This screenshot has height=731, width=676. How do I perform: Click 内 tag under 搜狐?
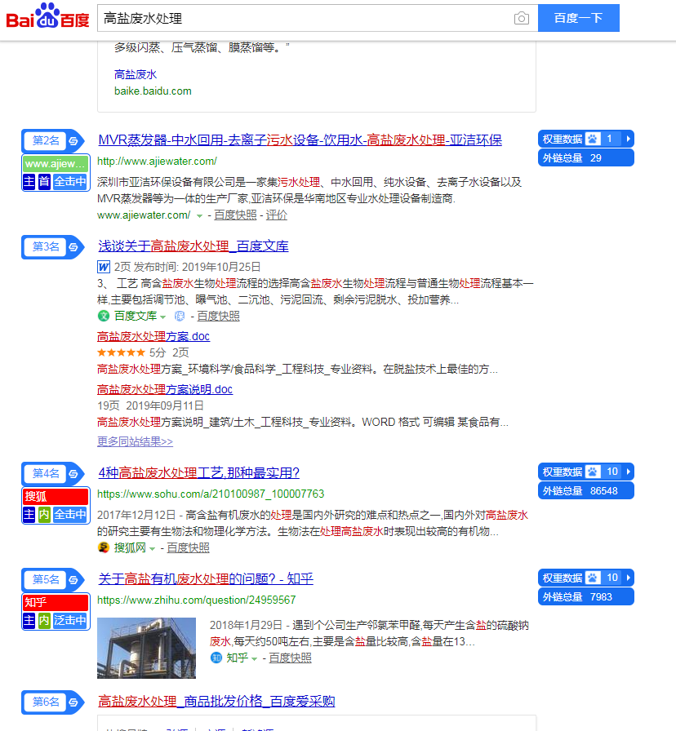coord(44,514)
